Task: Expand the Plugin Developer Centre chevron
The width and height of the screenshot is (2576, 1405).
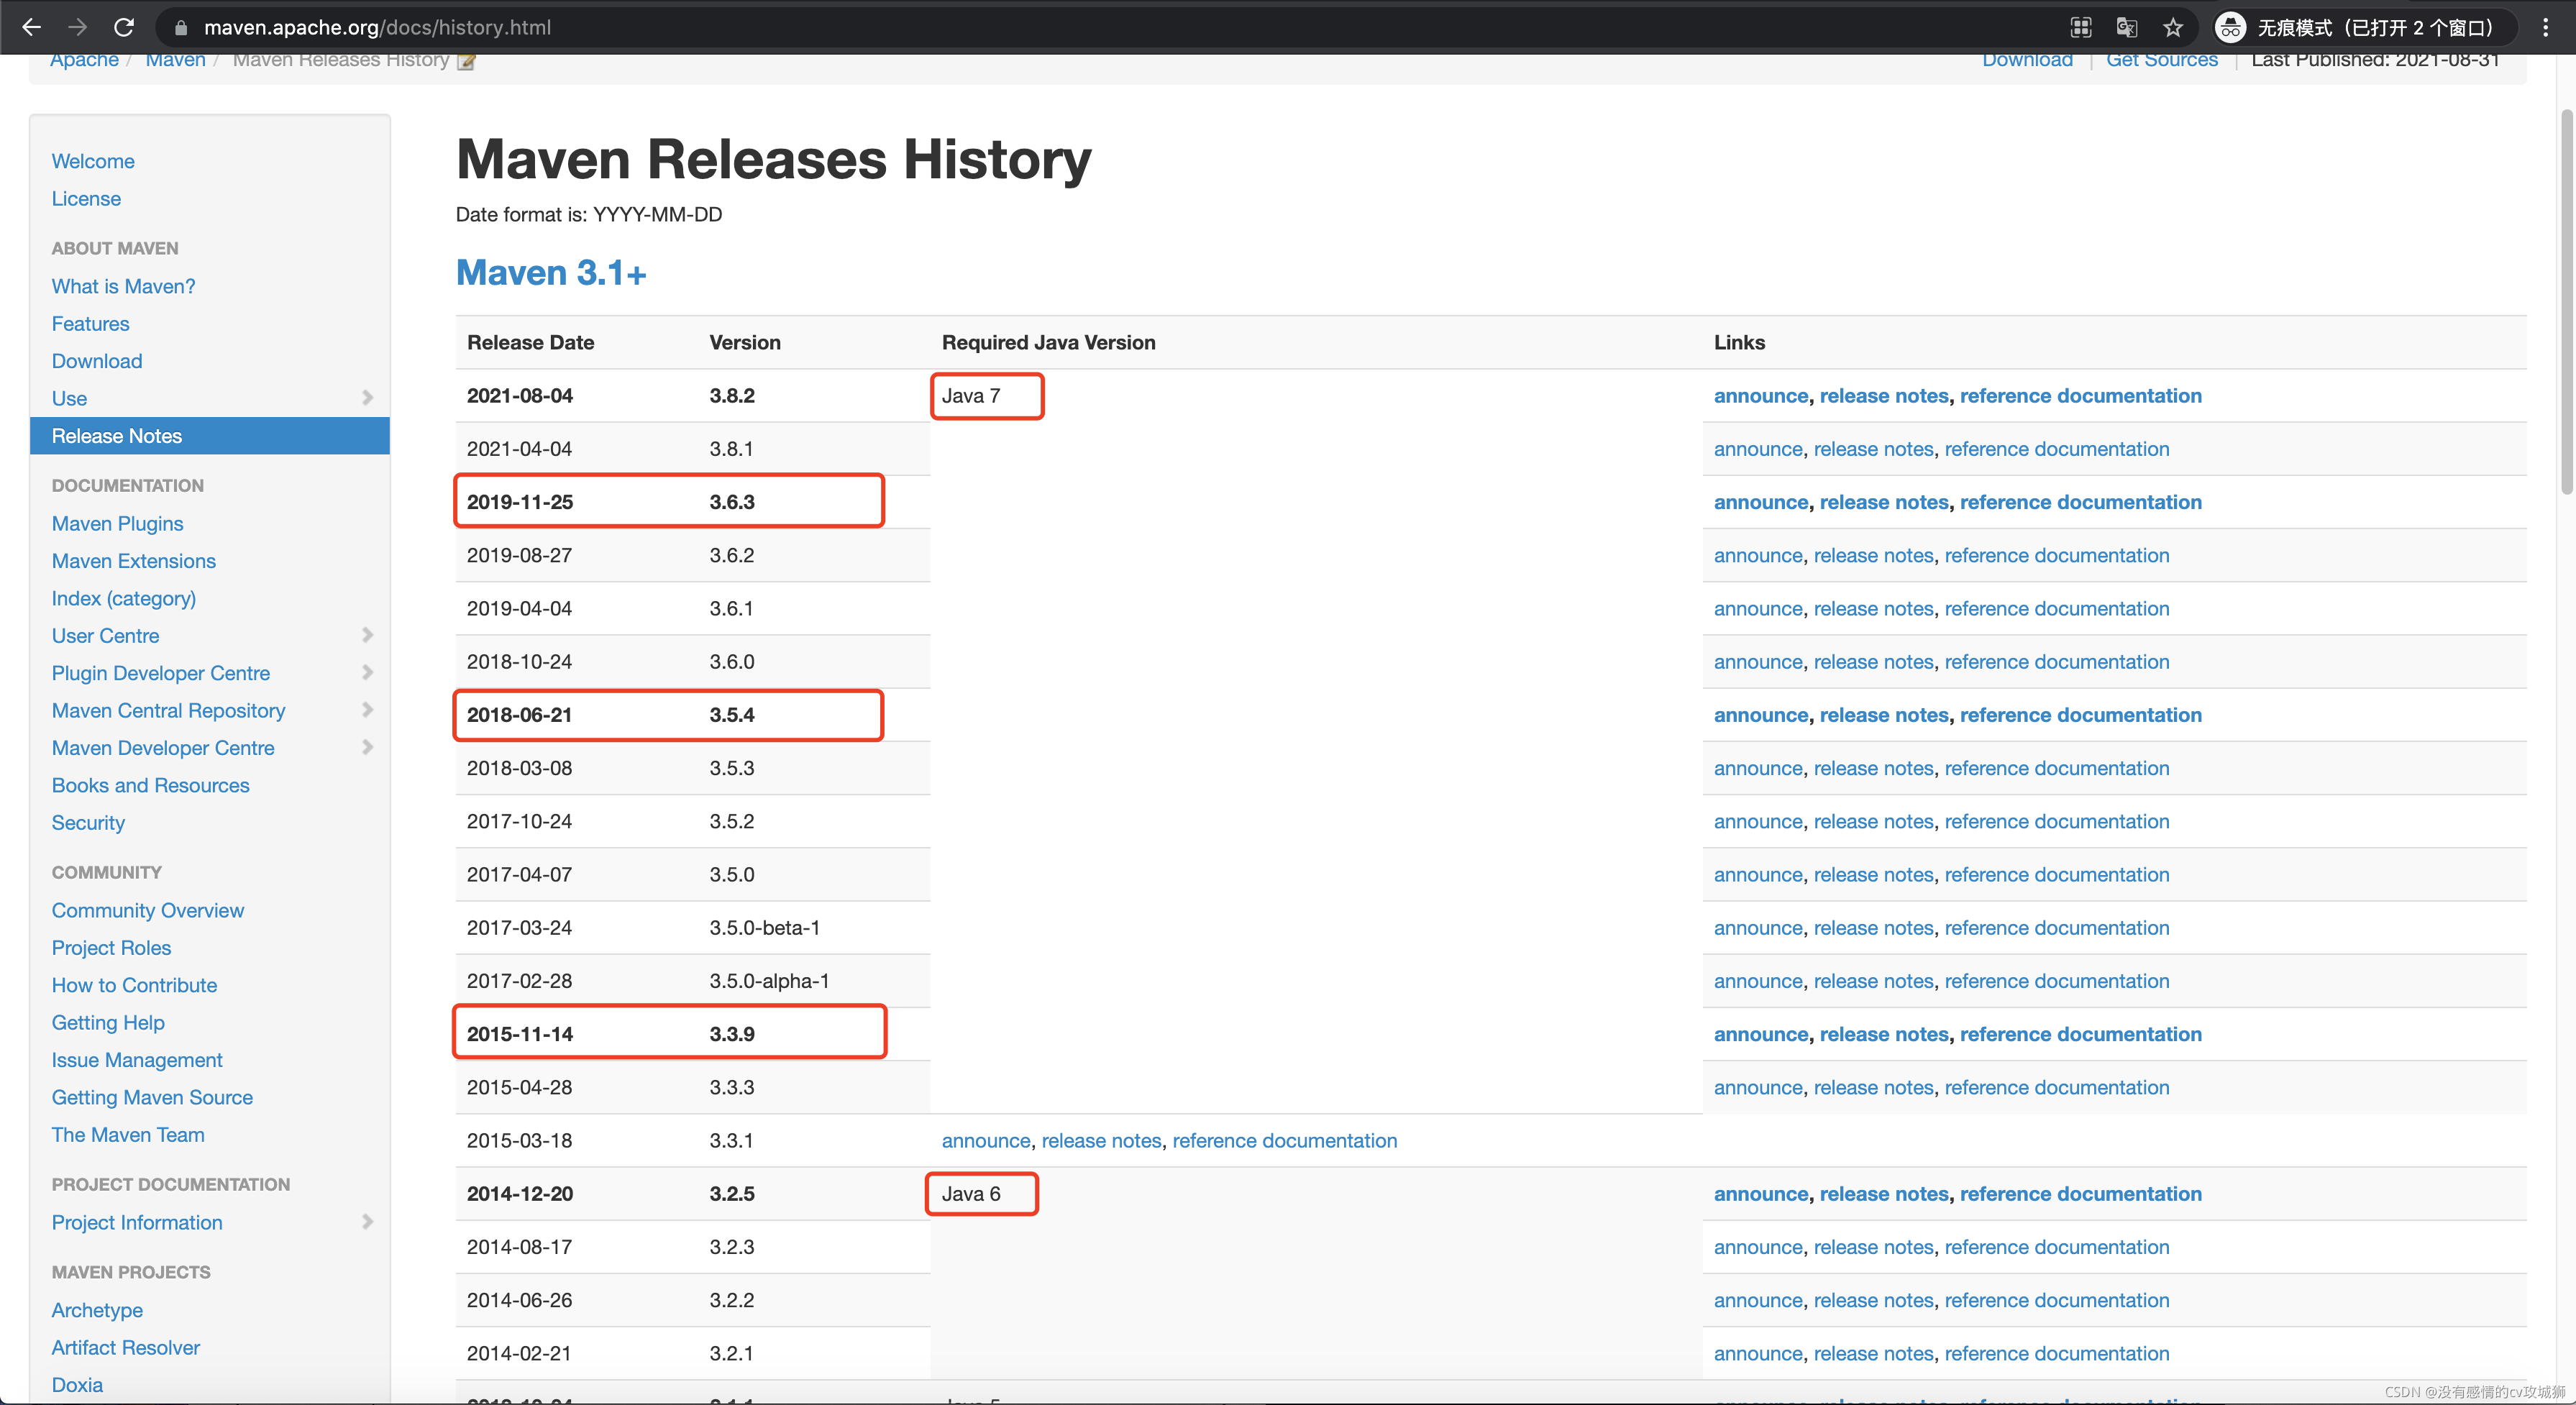Action: 367,672
